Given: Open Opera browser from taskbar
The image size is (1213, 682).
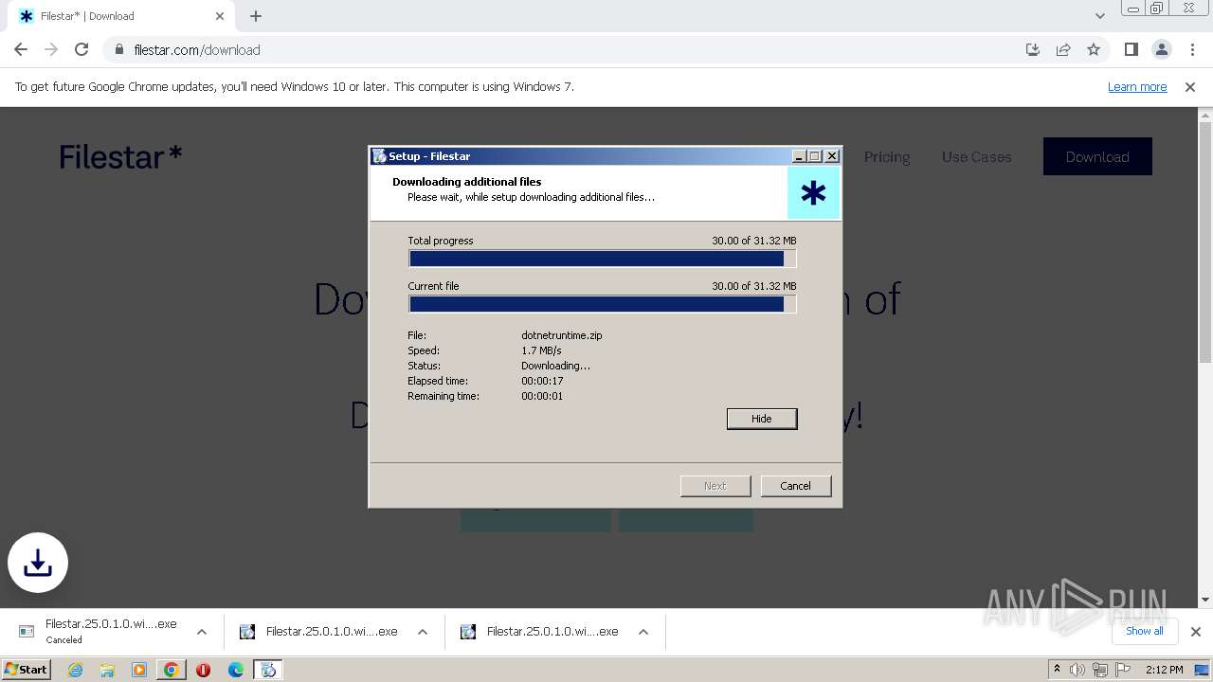Looking at the screenshot, I should pyautogui.click(x=203, y=670).
